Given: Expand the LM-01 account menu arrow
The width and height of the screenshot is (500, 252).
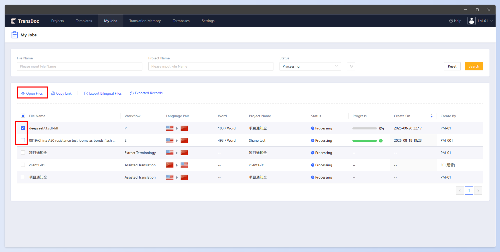Looking at the screenshot, I should pos(492,21).
